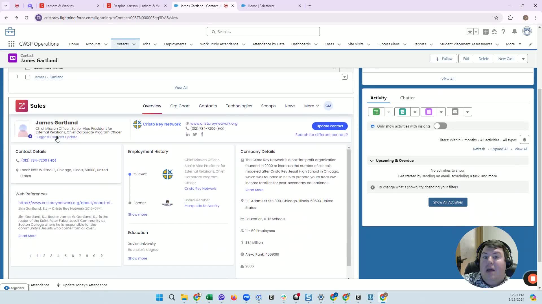Click the Twitter icon in ZoomInfo panel
The height and width of the screenshot is (304, 542).
195,135
